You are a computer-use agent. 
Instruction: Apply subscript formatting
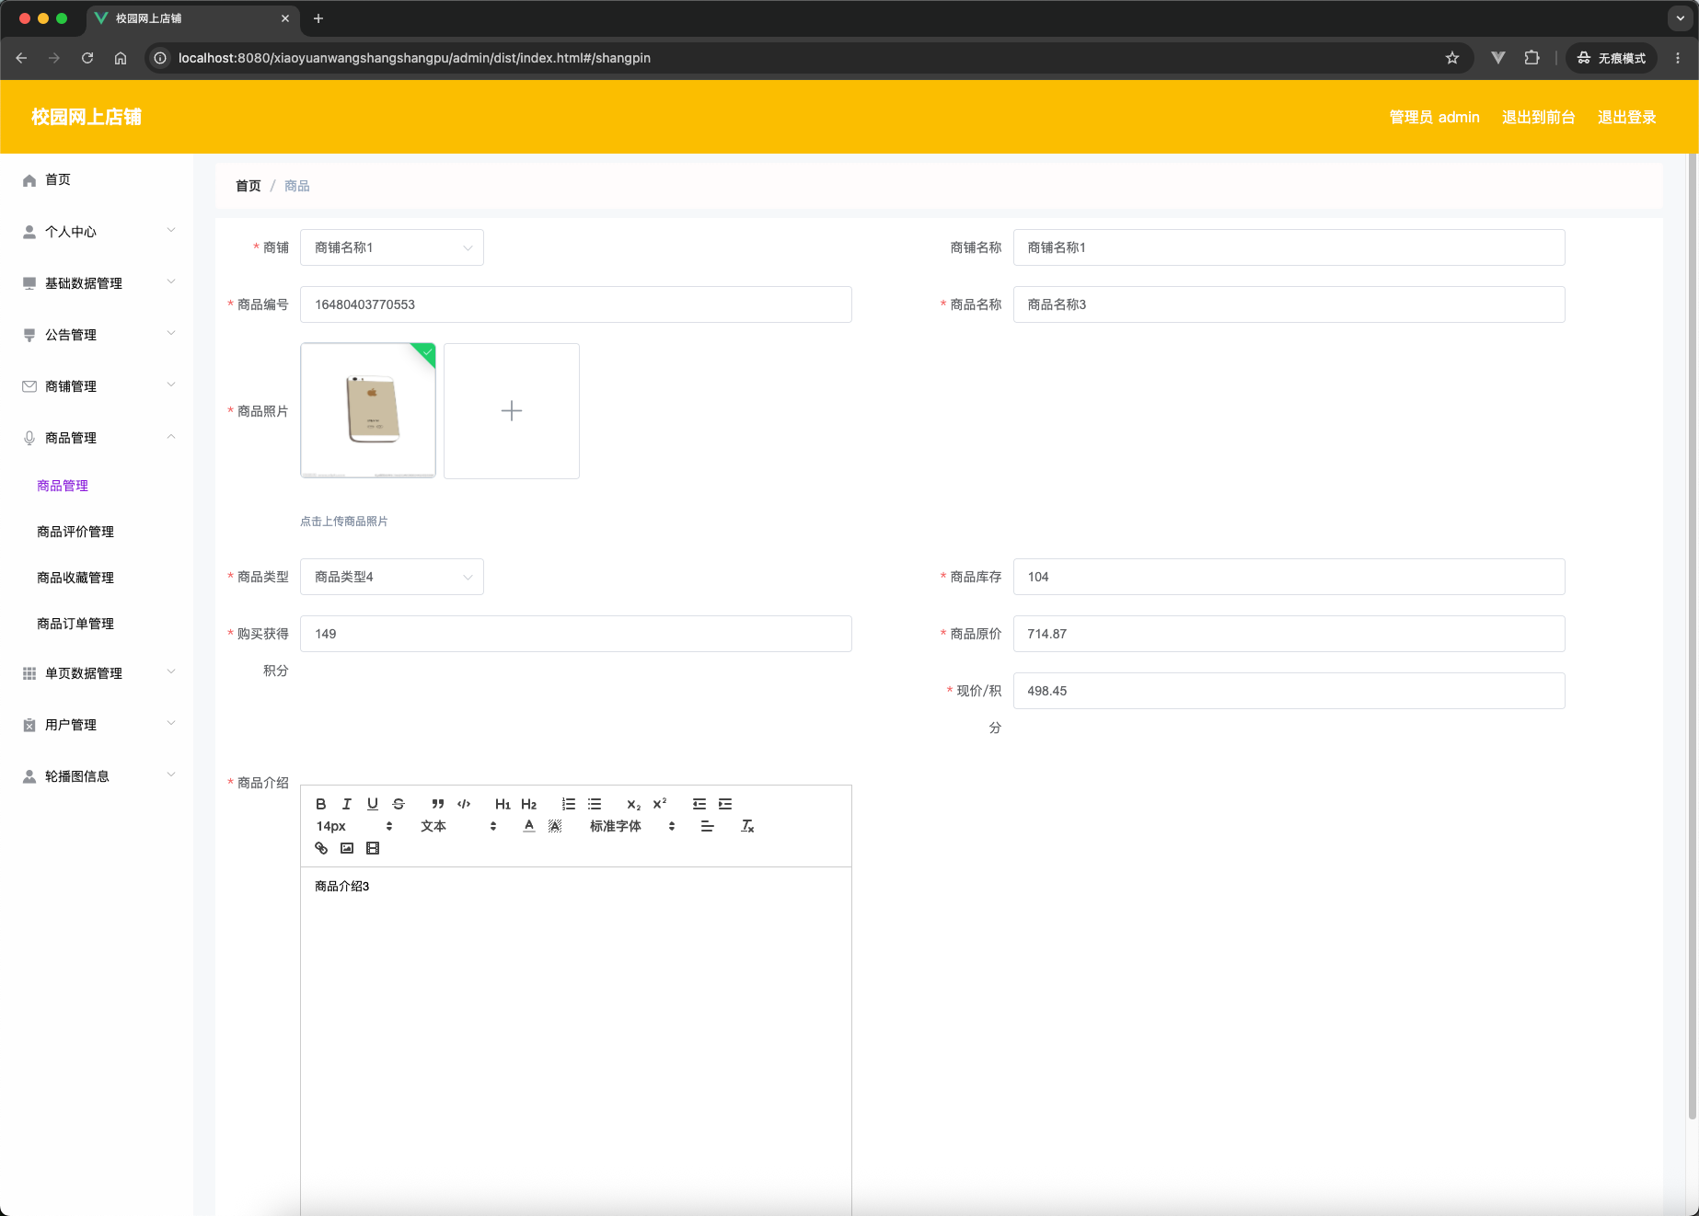coord(633,804)
